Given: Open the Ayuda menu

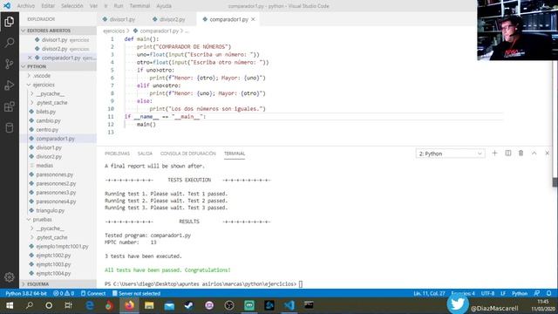Looking at the screenshot, I should [164, 6].
